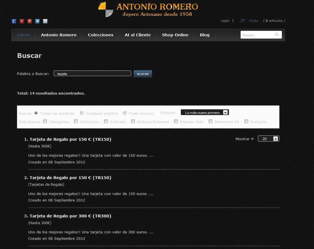This screenshot has width=314, height=249.
Task: Check the Artículos checkbox
Action: (x=106, y=121)
